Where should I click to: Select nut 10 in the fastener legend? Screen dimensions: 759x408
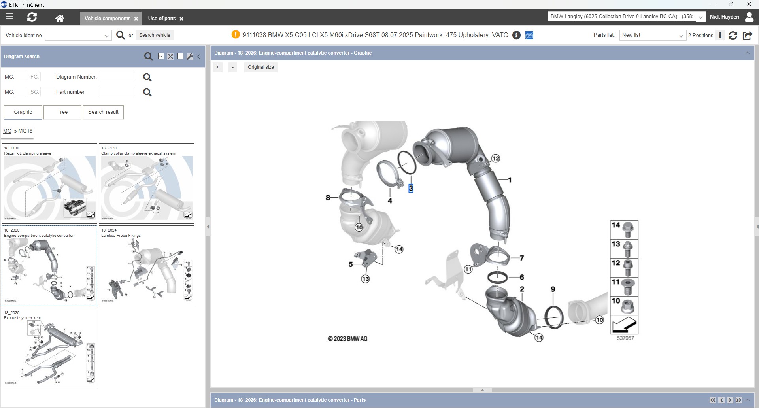point(624,306)
